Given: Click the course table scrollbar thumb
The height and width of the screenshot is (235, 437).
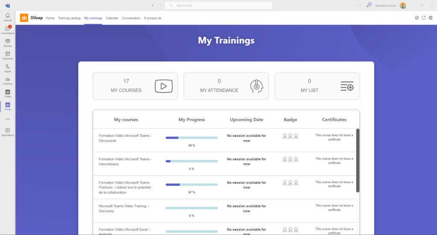Looking at the screenshot, I should tap(358, 161).
